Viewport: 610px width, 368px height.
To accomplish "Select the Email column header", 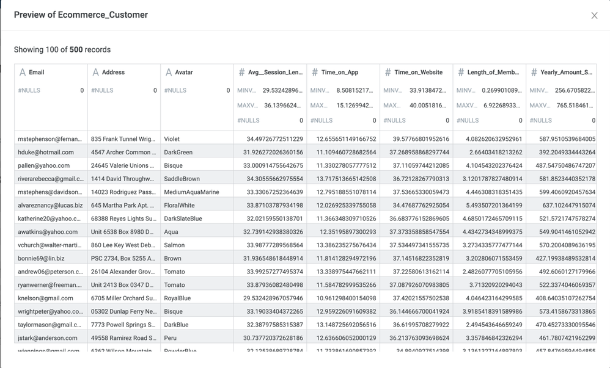I will 37,72.
